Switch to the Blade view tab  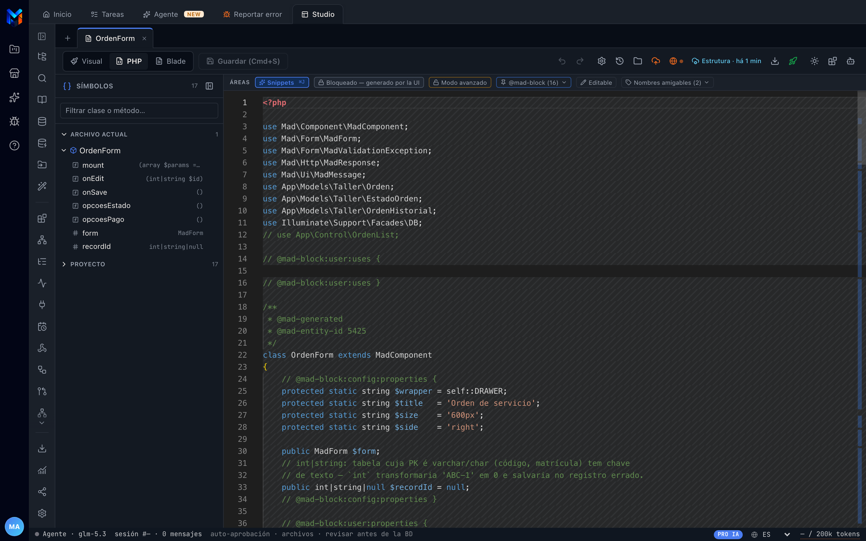[171, 61]
